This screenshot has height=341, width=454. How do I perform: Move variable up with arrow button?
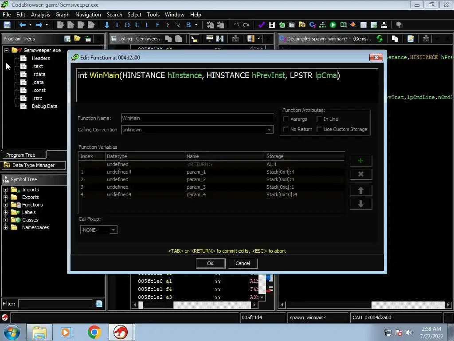pos(361,191)
